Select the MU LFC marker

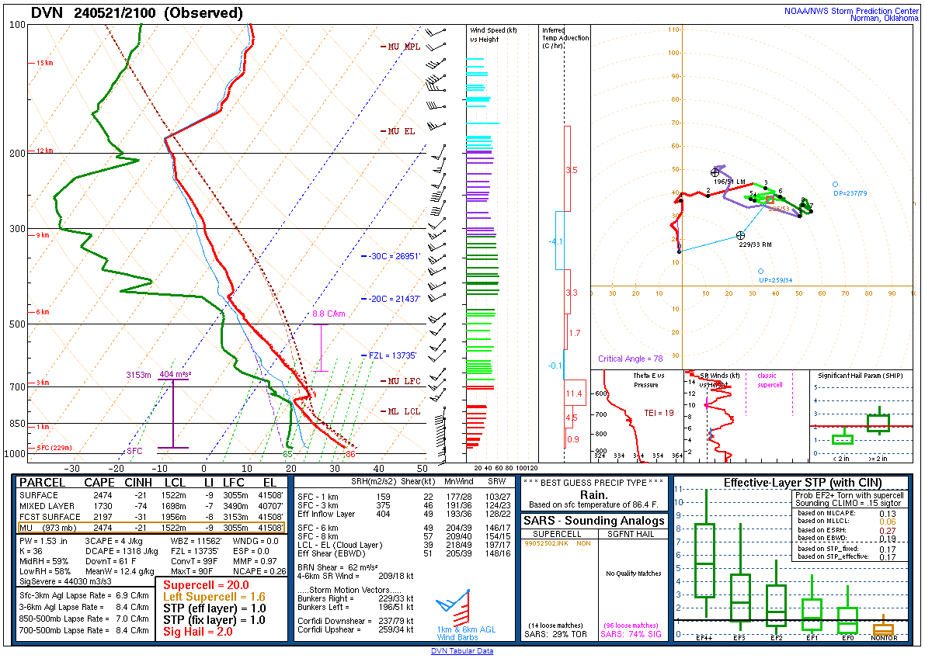pos(398,381)
